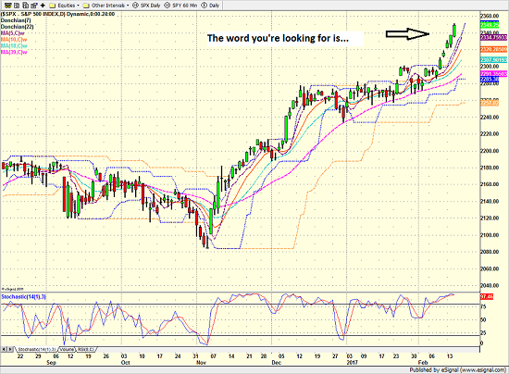The image size is (509, 374).
Task: Click the MA(5,C)w study label
Action: coord(13,33)
